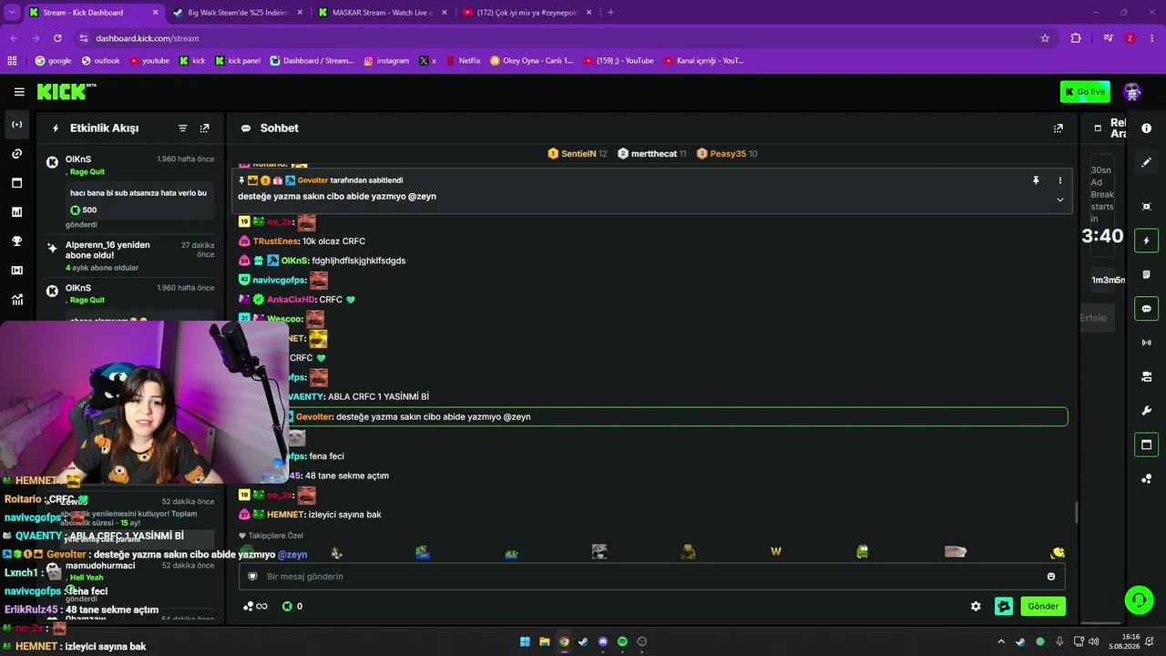Click the screenshot frame icon in right sidebar

coord(1147,207)
